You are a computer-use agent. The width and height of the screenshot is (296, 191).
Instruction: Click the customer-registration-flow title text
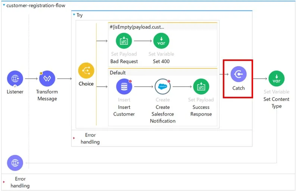coord(36,6)
